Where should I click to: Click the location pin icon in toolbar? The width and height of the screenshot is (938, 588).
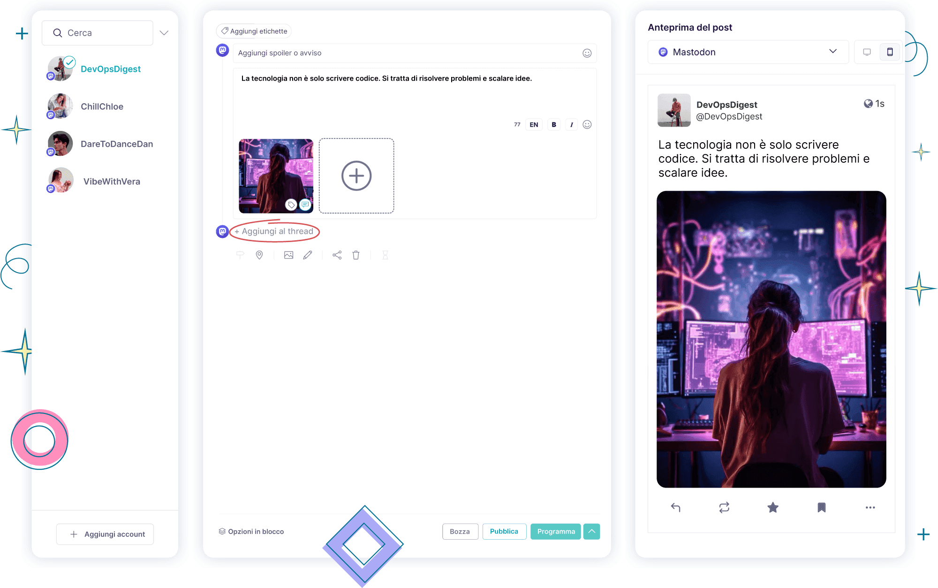[259, 255]
